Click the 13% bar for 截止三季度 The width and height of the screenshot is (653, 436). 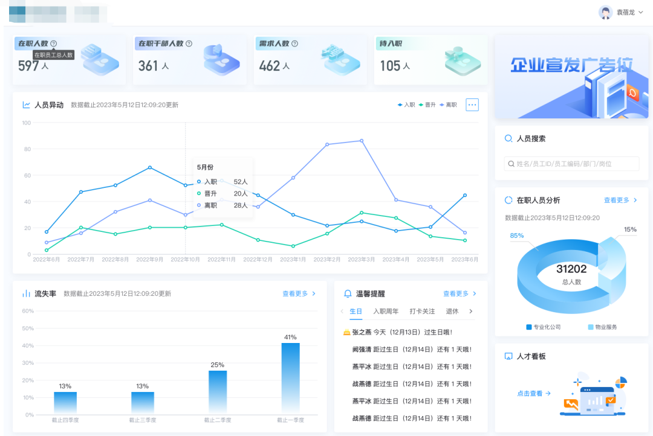pyautogui.click(x=143, y=403)
